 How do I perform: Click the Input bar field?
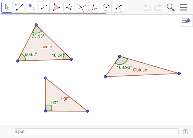pyautogui.click(x=96, y=132)
